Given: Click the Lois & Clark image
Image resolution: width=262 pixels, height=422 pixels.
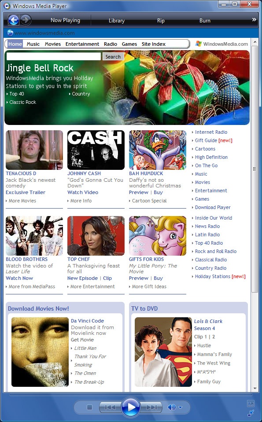Looking at the screenshot, I should pyautogui.click(x=163, y=352).
